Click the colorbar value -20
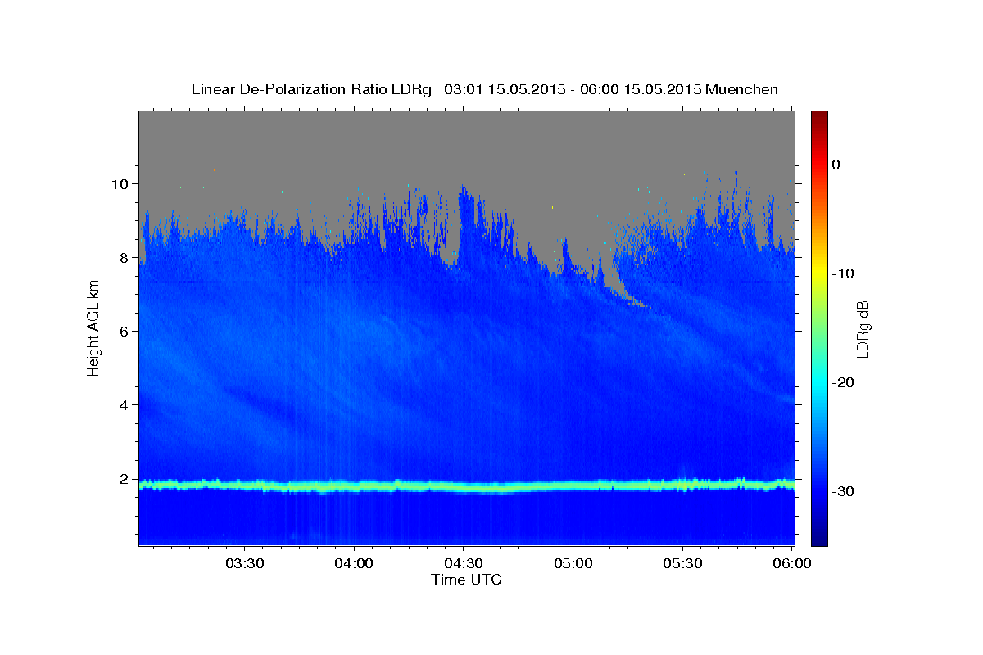 pyautogui.click(x=842, y=382)
